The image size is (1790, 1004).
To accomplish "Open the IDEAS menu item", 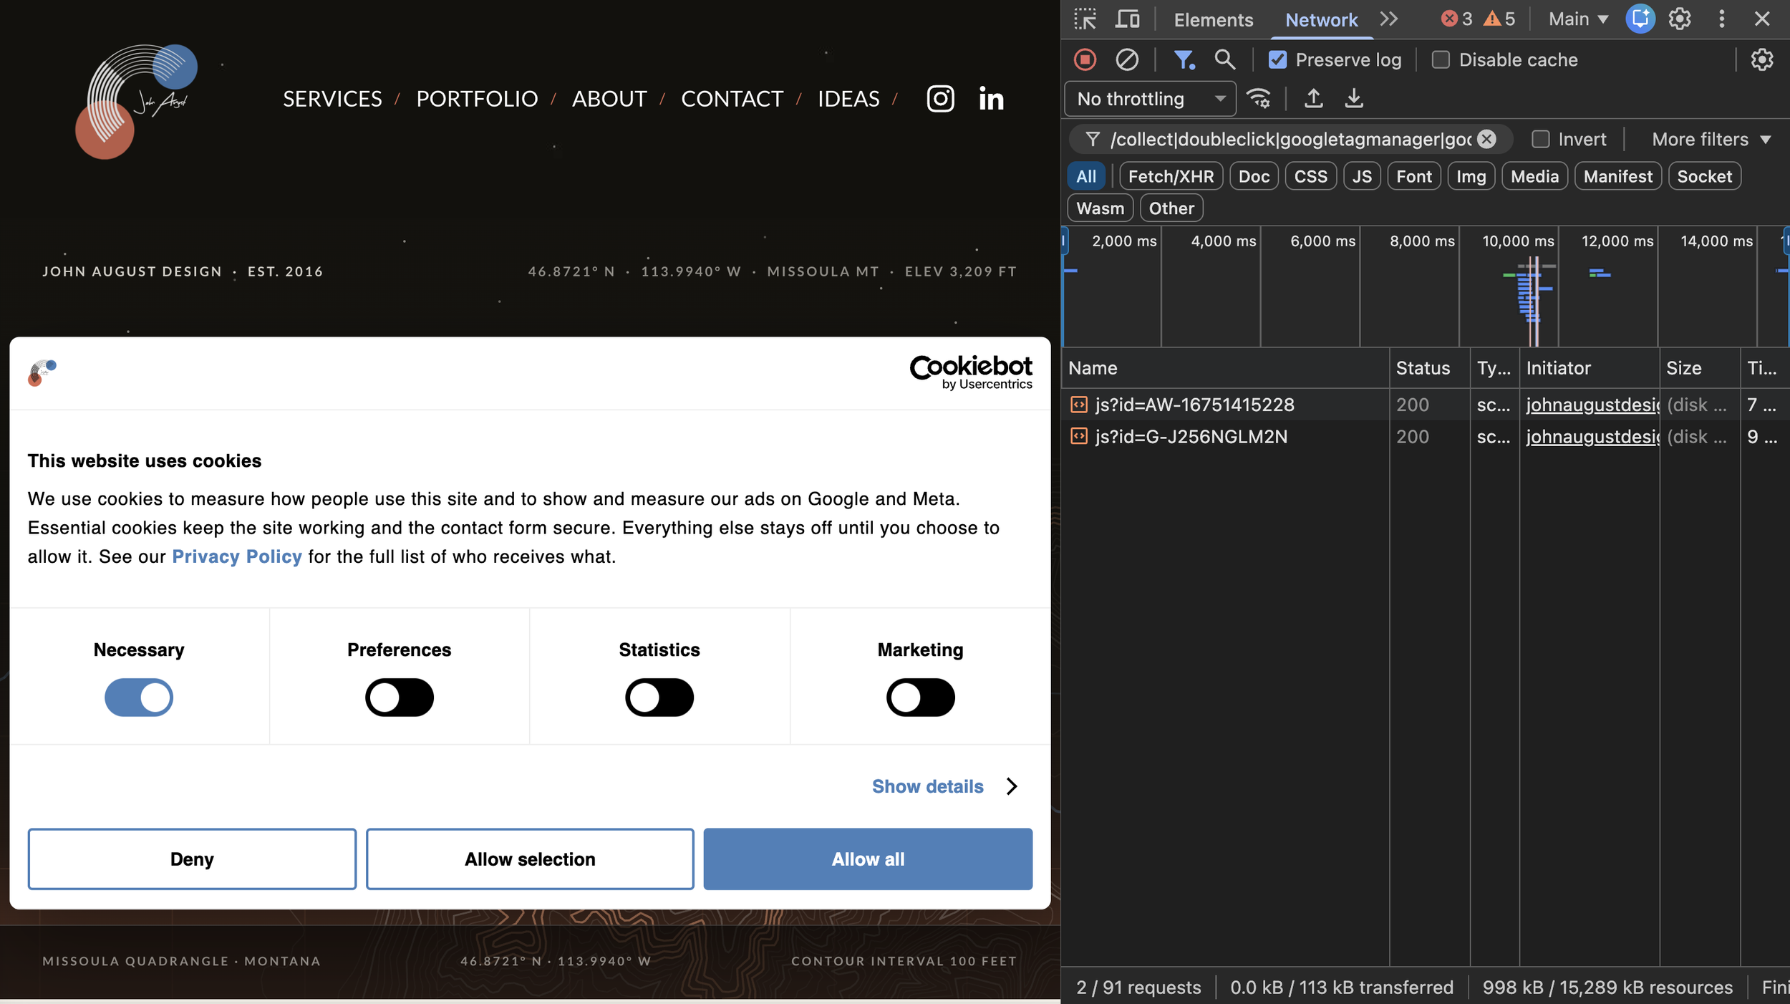I will point(848,99).
